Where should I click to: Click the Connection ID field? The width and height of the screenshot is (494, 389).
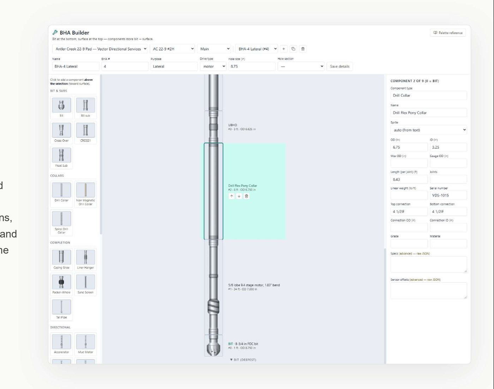pos(448,227)
